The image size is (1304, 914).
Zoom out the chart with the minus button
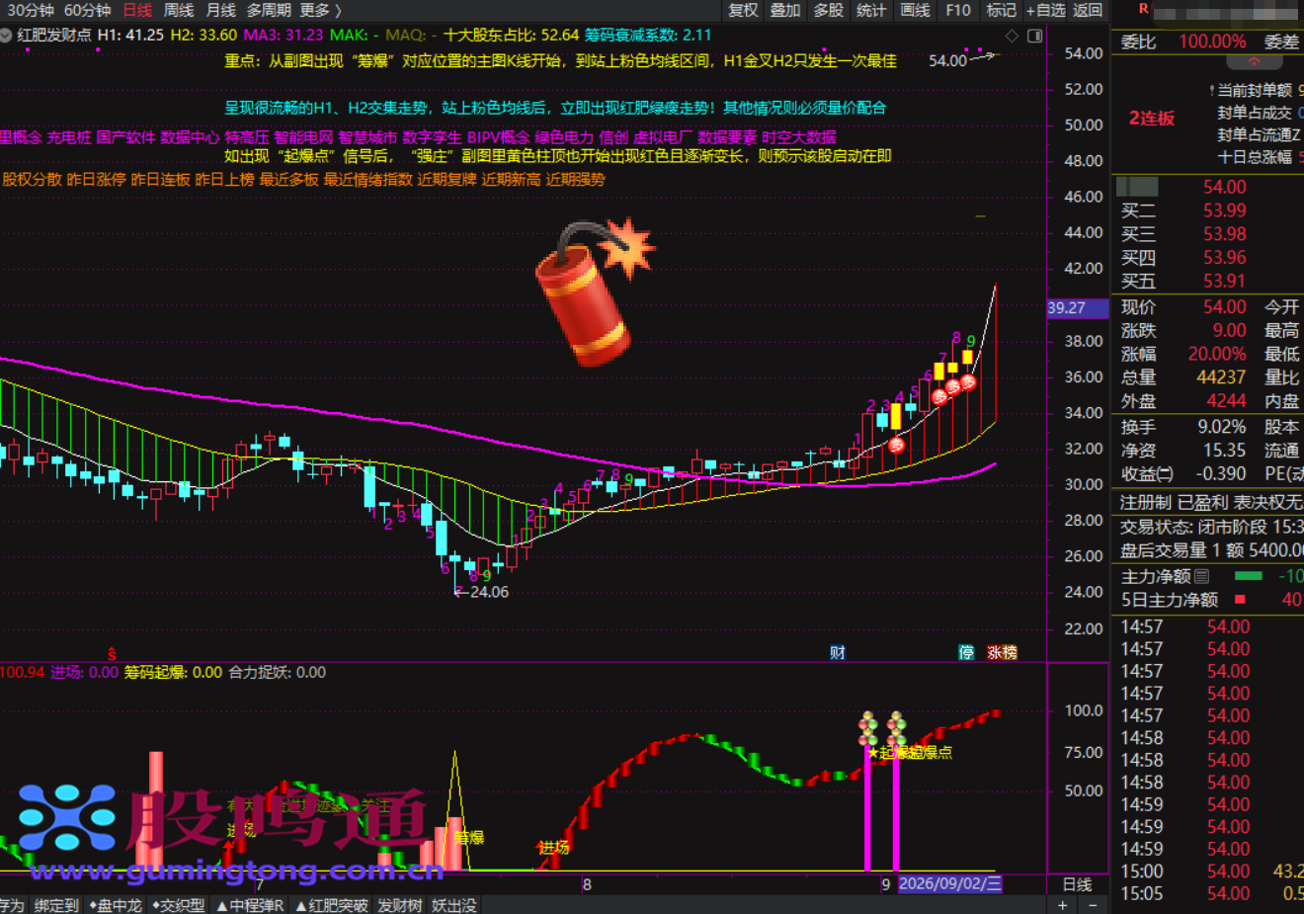click(x=1092, y=905)
